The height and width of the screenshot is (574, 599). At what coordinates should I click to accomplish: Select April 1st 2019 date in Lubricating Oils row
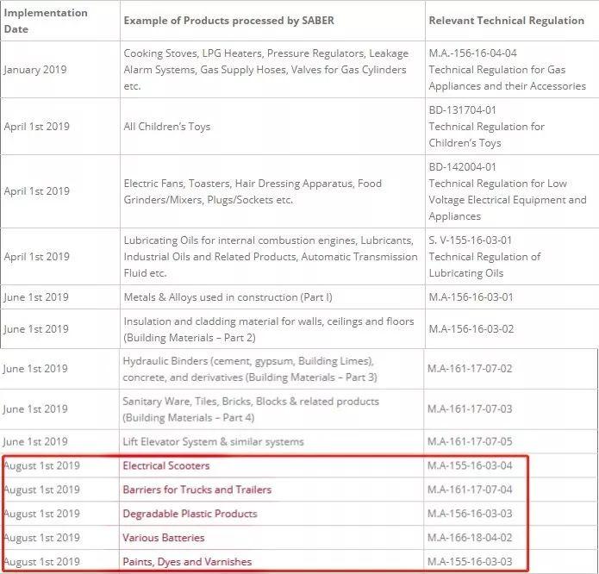pyautogui.click(x=37, y=256)
